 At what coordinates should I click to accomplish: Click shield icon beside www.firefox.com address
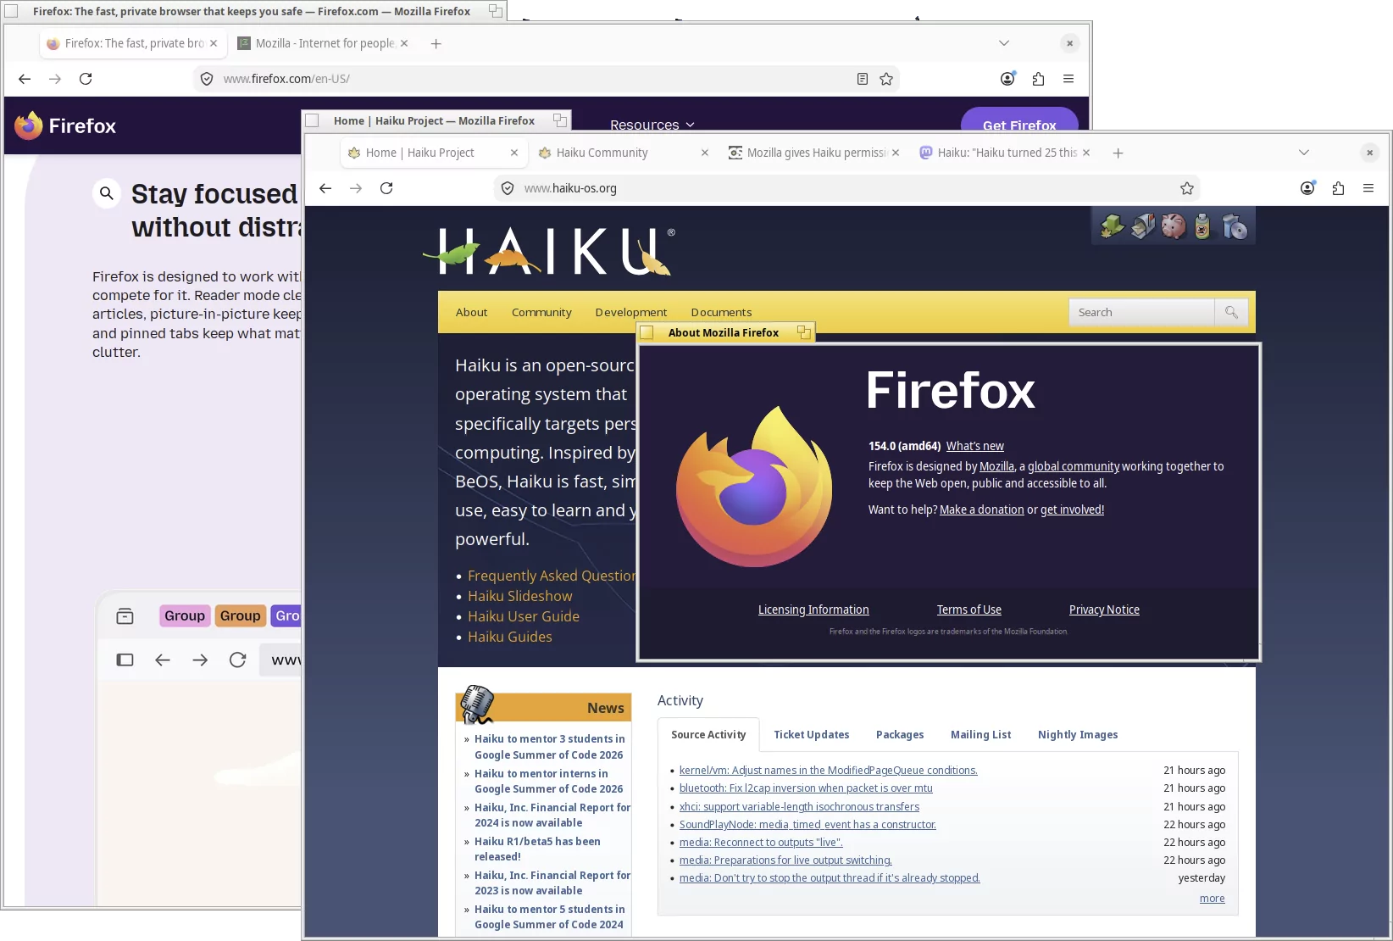tap(207, 79)
